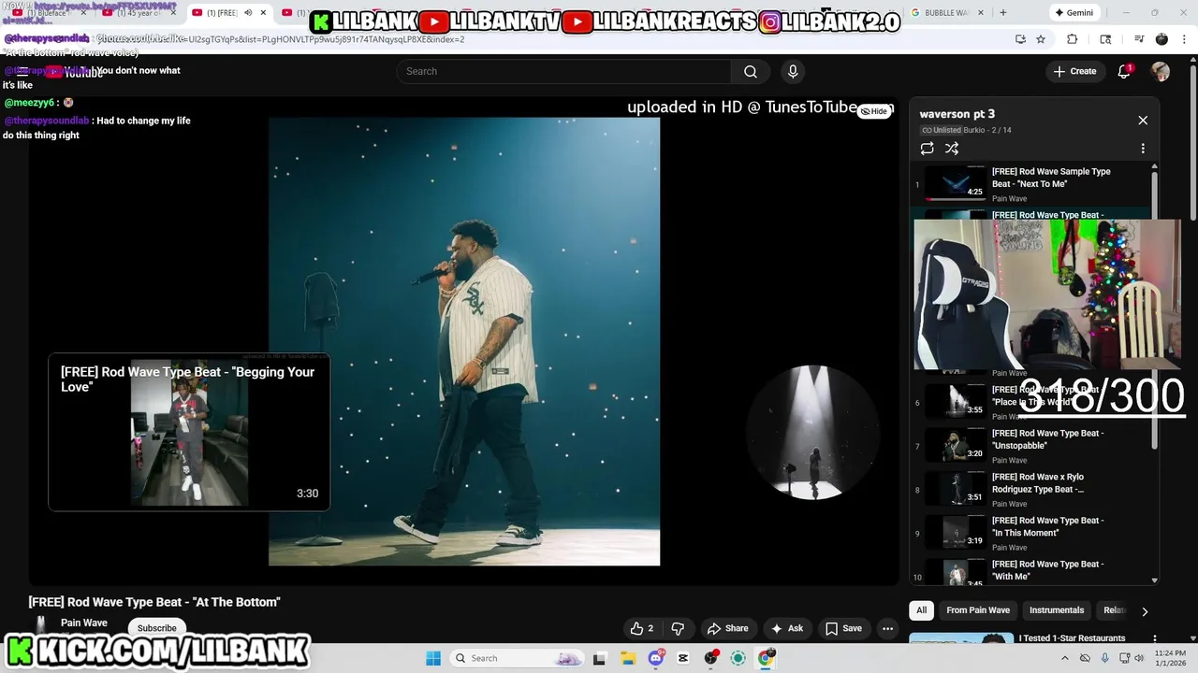Viewport: 1198px width, 673px height.
Task: Open playlist three-dot options menu
Action: (1143, 149)
